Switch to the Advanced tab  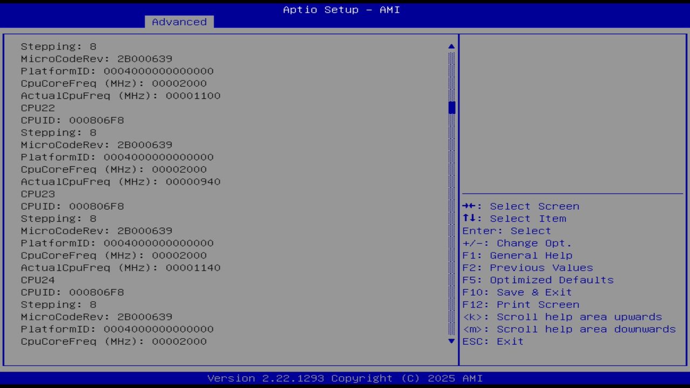[x=178, y=22]
